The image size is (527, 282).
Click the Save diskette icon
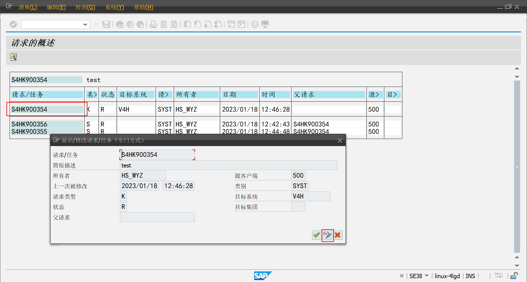click(x=106, y=24)
